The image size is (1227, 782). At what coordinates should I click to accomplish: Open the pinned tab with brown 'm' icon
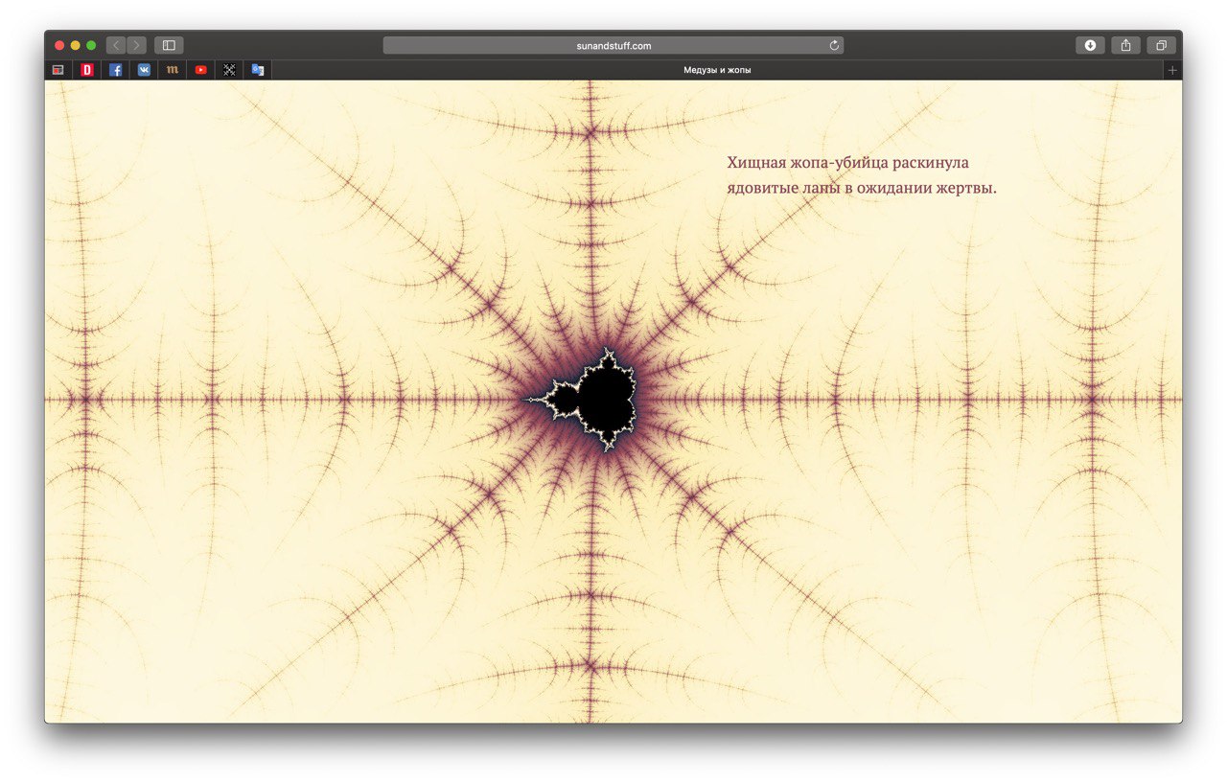click(173, 70)
